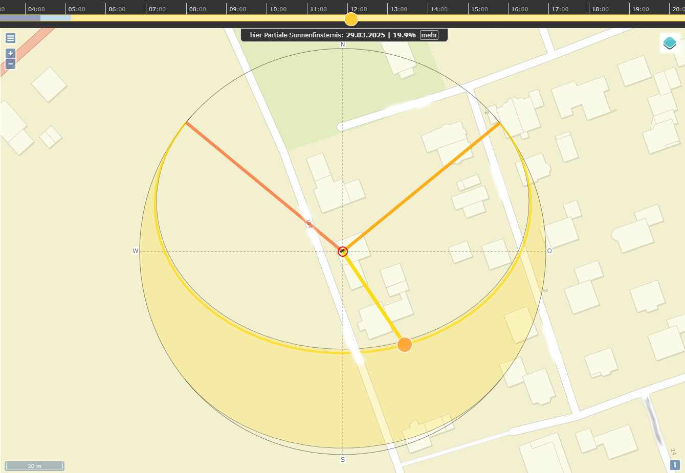Click the yellow sun handle on the timeline

coord(351,19)
